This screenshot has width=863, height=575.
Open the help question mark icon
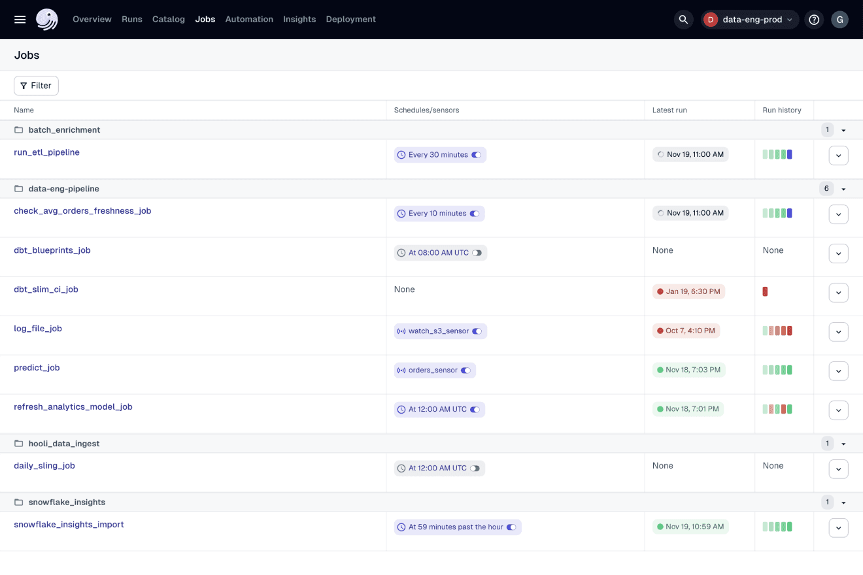coord(814,20)
